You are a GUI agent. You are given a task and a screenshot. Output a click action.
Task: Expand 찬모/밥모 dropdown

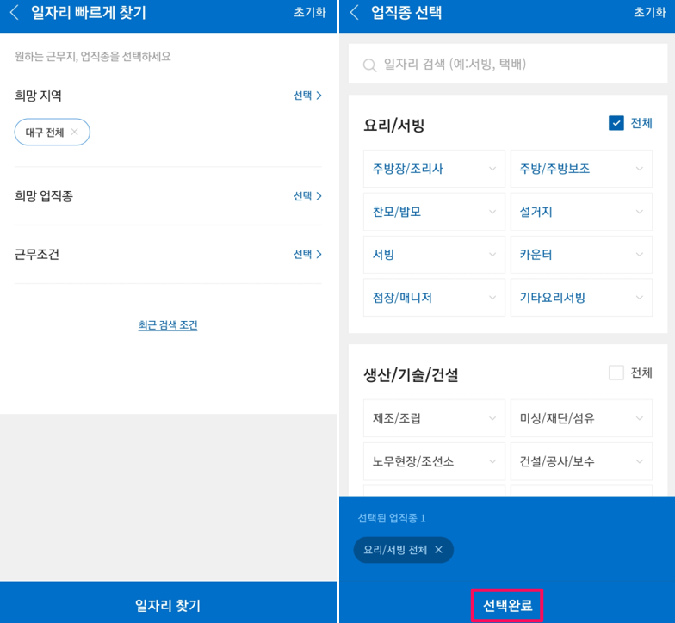(x=434, y=212)
